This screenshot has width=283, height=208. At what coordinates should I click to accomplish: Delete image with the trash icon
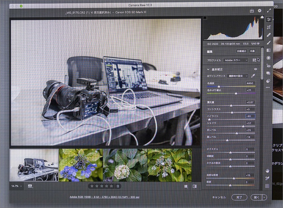coord(118,186)
